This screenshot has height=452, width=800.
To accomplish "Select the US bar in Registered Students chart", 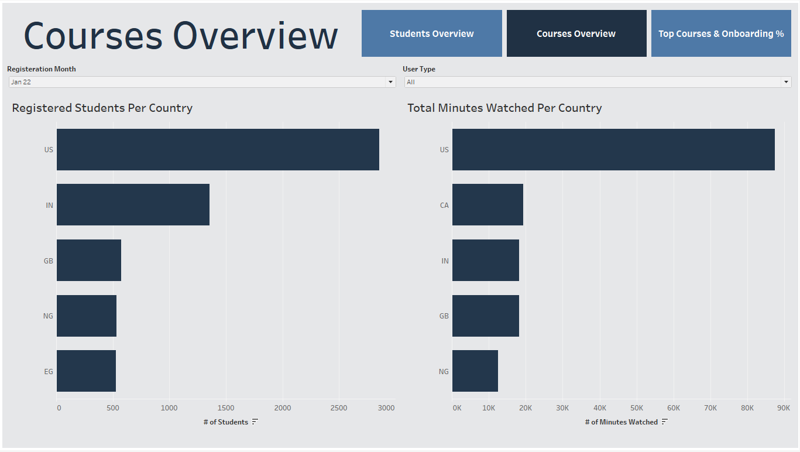I will click(x=217, y=149).
